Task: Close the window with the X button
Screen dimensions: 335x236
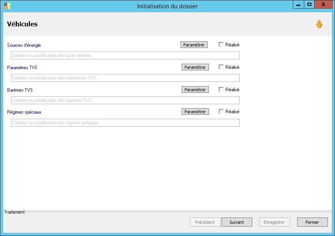Action: pyautogui.click(x=323, y=4)
